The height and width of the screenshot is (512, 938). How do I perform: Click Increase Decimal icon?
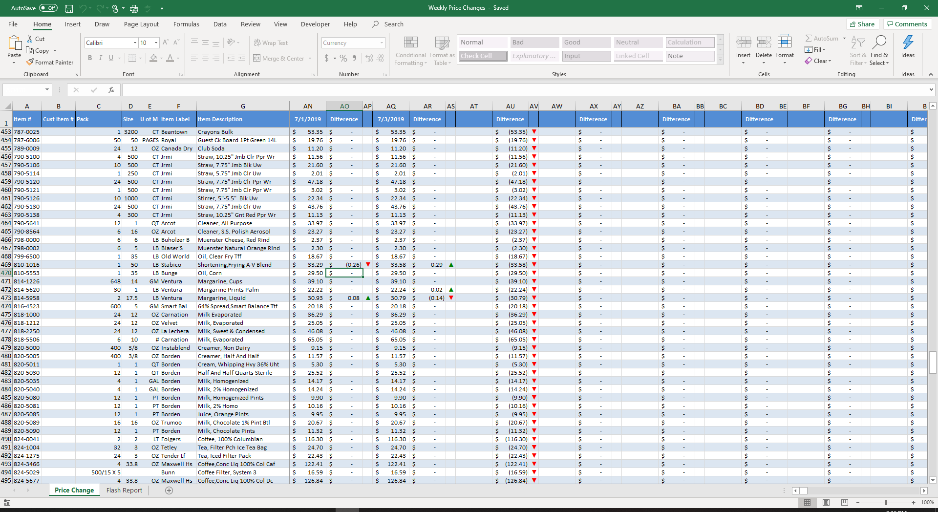point(369,58)
